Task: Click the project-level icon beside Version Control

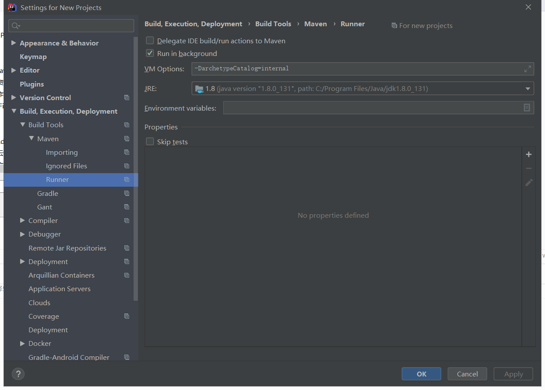Action: pyautogui.click(x=127, y=97)
